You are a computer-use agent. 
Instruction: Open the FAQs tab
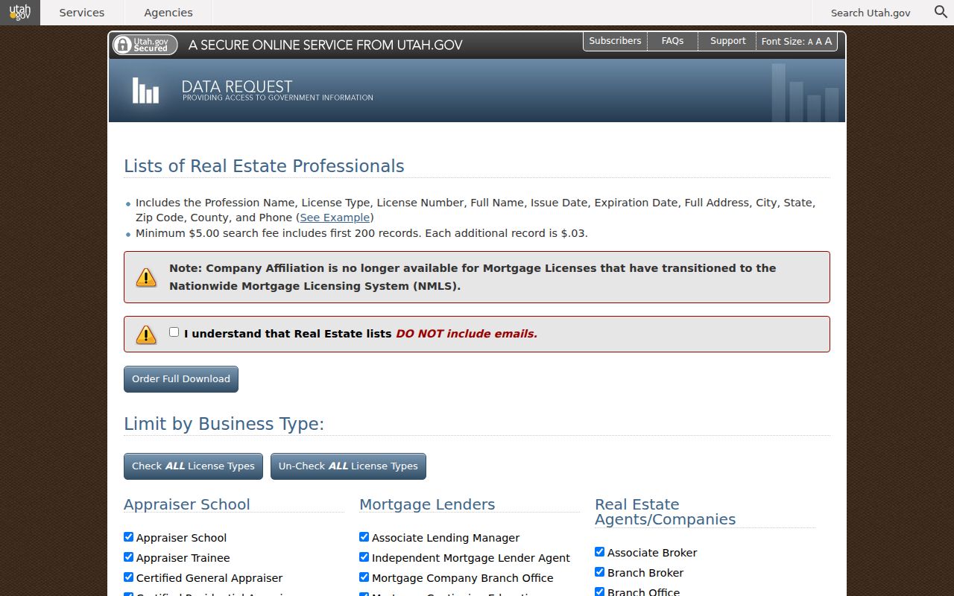click(x=672, y=41)
